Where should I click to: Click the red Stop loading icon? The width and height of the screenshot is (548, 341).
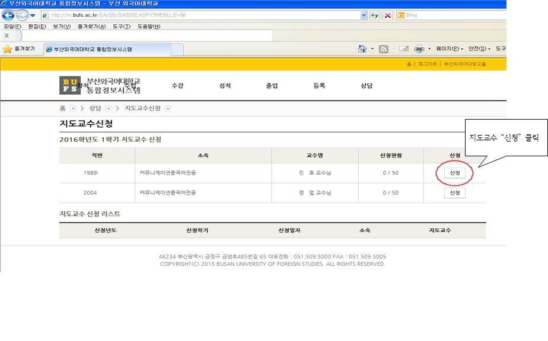pos(387,15)
